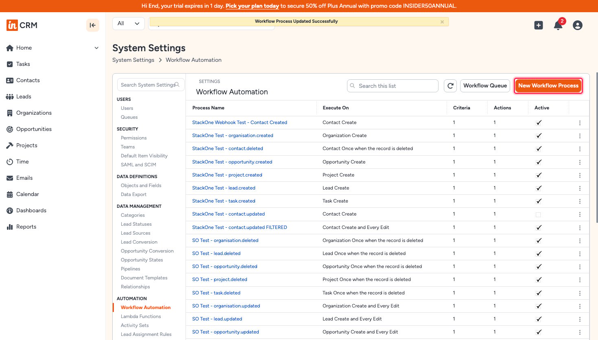The height and width of the screenshot is (340, 598).
Task: Toggle Active checkbox for StackOne Webhook Test - Contact Created
Action: click(x=539, y=122)
